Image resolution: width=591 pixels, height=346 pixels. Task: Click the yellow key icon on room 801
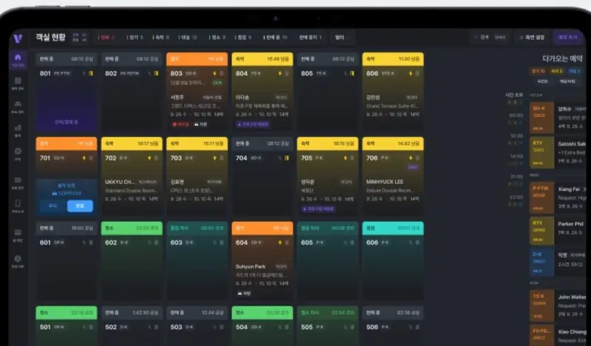(91, 73)
